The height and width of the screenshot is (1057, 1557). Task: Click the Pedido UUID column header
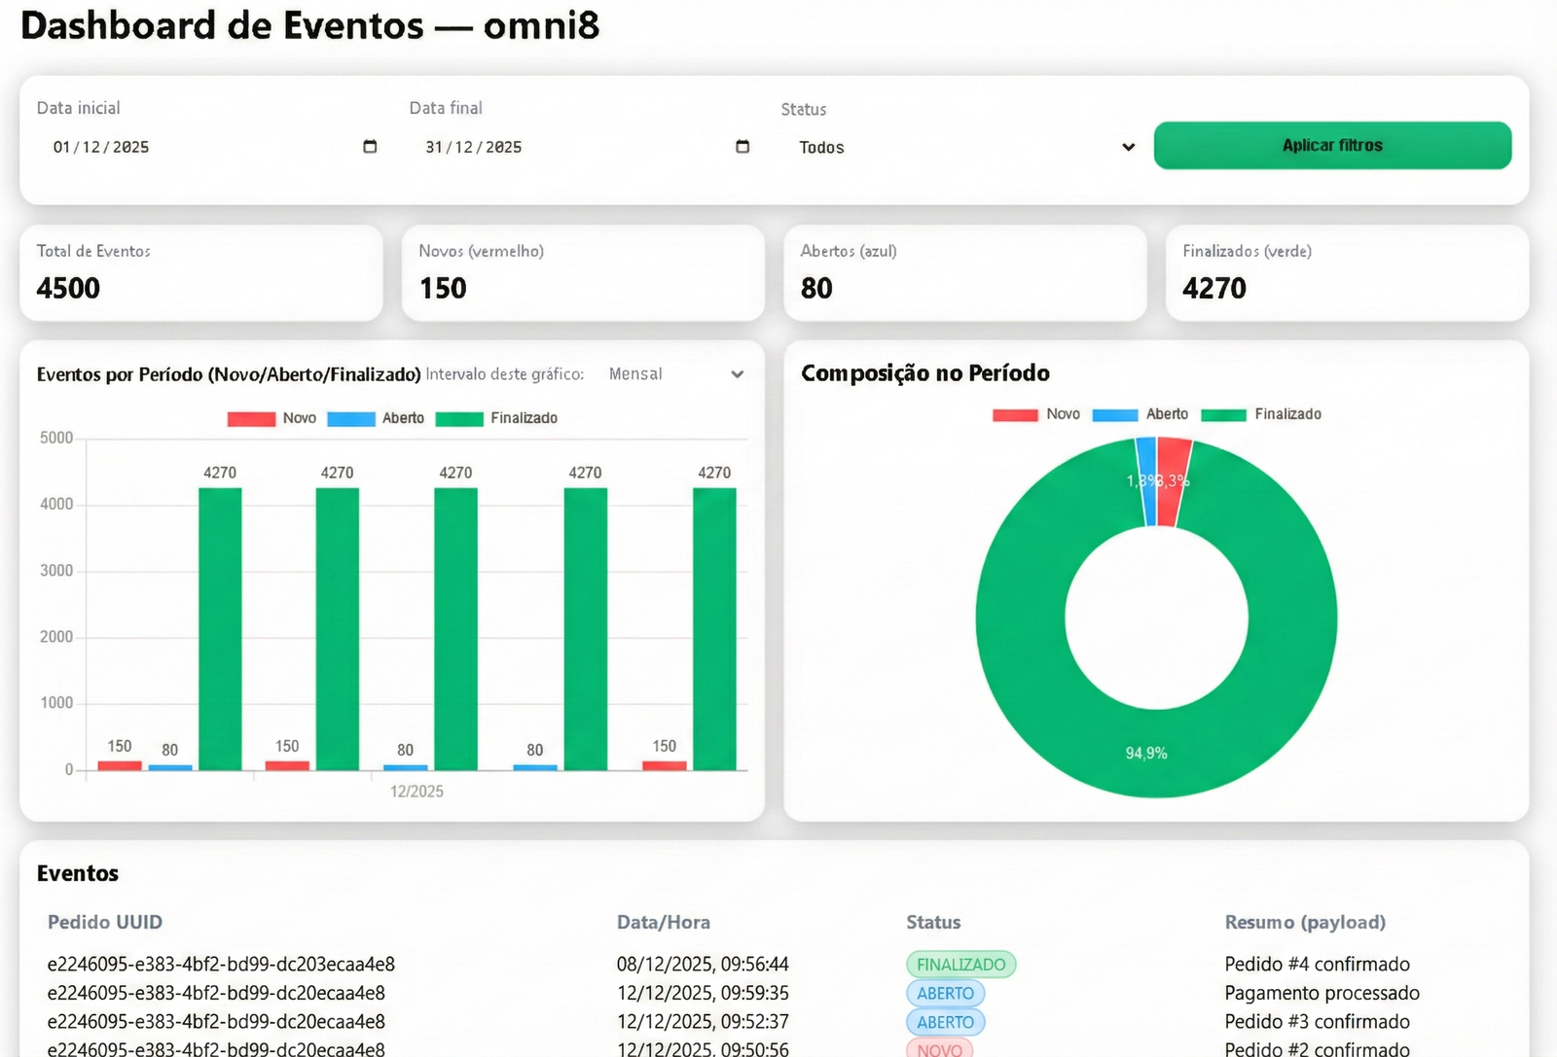pyautogui.click(x=105, y=922)
